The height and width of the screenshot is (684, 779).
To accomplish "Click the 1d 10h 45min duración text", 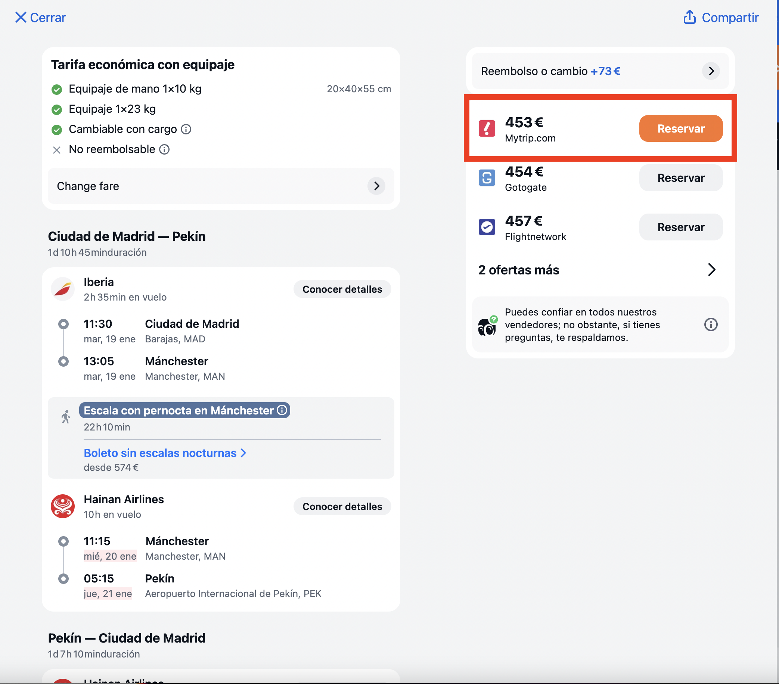I will (x=97, y=252).
